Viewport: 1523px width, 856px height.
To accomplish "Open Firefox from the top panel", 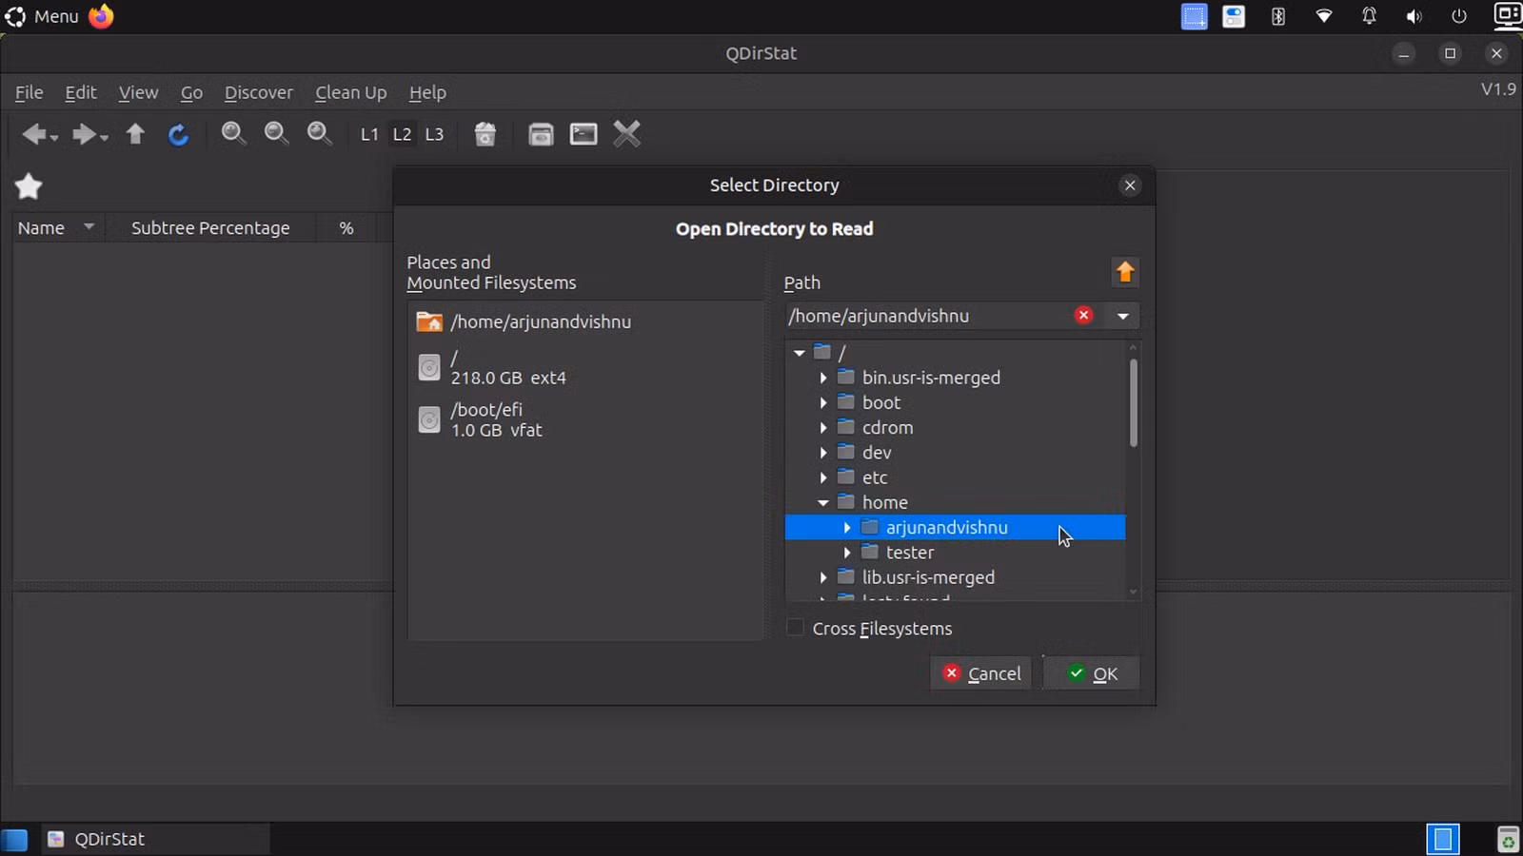I will pos(101,16).
